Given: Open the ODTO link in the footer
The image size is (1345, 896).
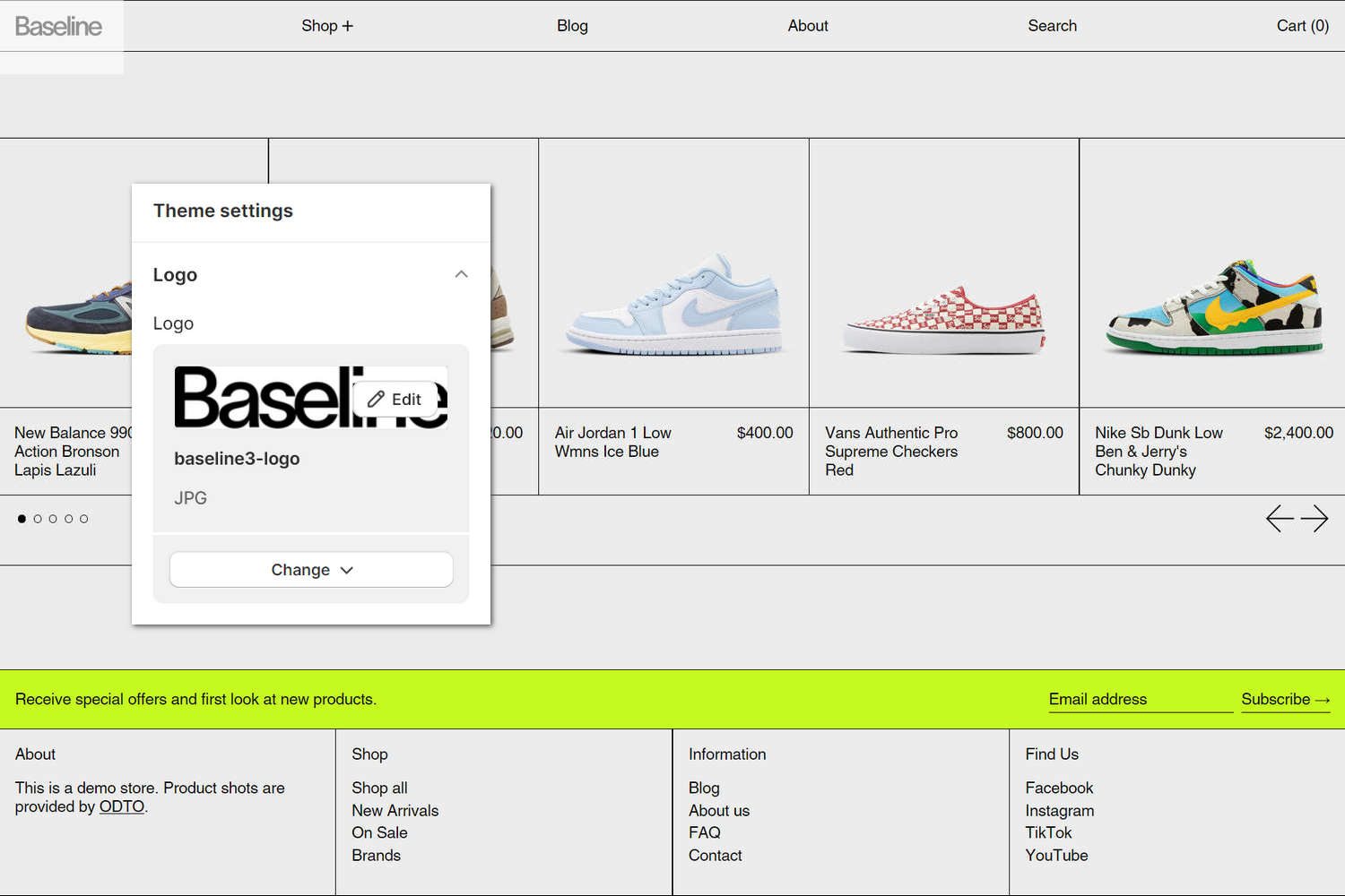Looking at the screenshot, I should [x=122, y=806].
